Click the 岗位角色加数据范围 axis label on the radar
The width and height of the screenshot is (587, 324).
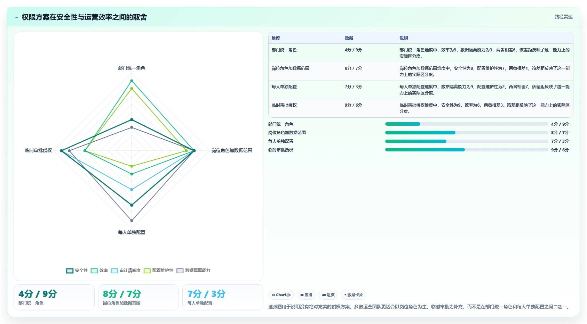[x=232, y=150]
